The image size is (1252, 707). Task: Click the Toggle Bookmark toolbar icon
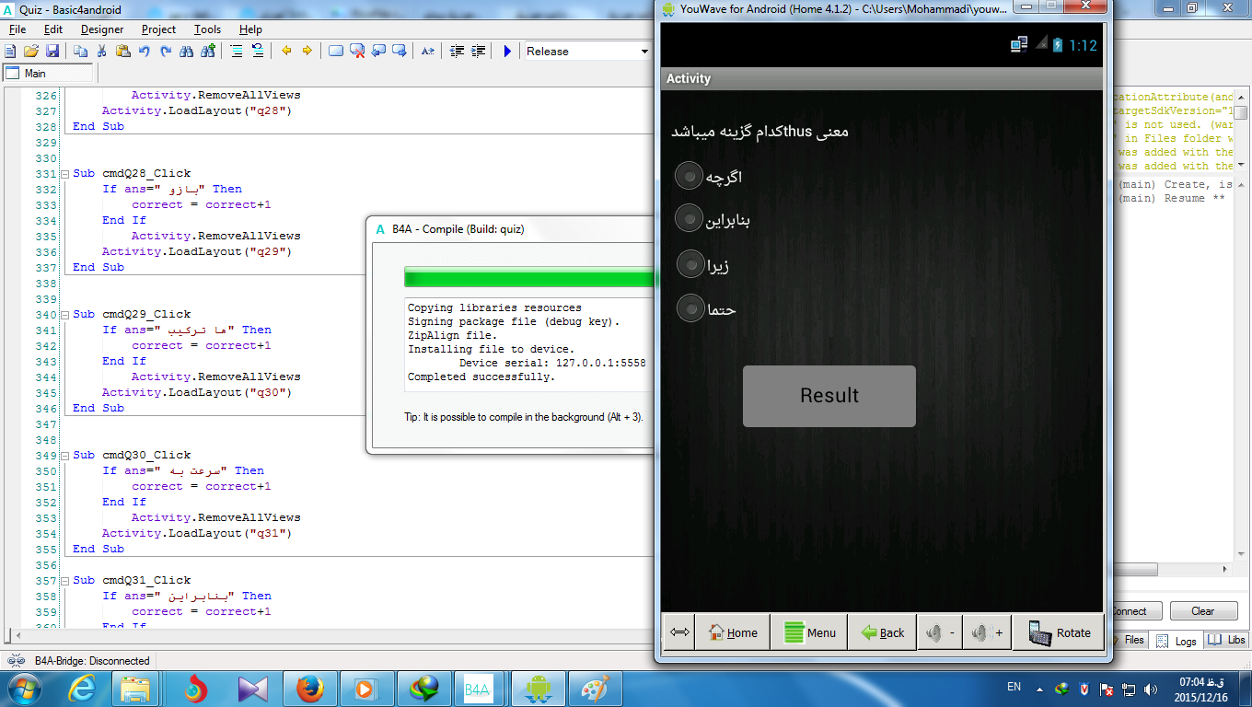point(336,52)
